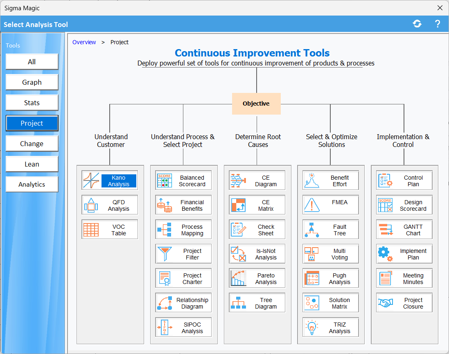Screen dimensions: 449x354
Task: Click the Objective box in the tree
Action: pos(256,104)
